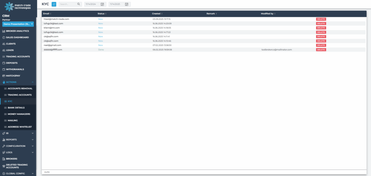Click the blue refresh icon beside KYC
This screenshot has height=176, width=371.
pos(54,4)
